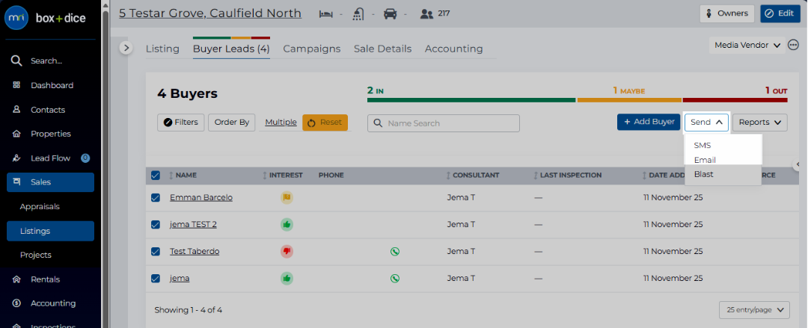The width and height of the screenshot is (808, 328).
Task: Click the car spaces icon in header
Action: coord(390,14)
